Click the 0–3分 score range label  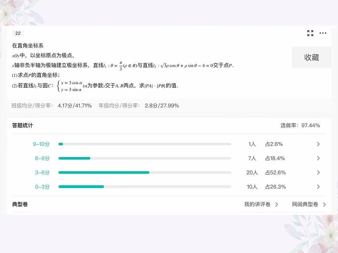click(x=42, y=187)
